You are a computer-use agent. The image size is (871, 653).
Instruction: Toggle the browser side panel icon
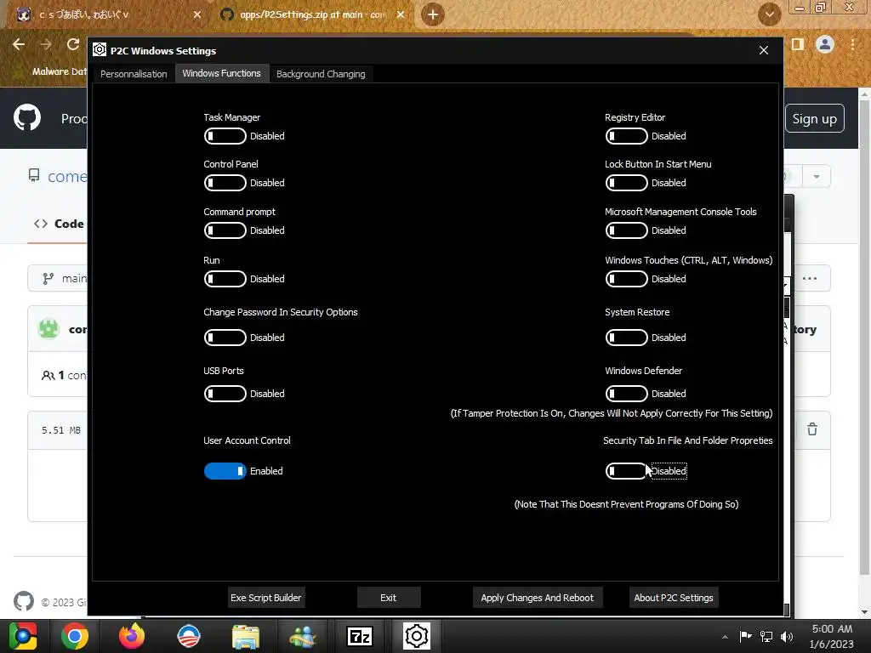coord(798,44)
